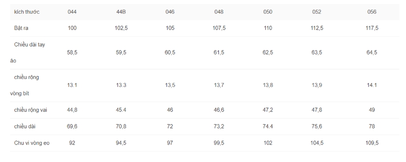
Task: Click the 046 size column header
Action: pyautogui.click(x=170, y=12)
